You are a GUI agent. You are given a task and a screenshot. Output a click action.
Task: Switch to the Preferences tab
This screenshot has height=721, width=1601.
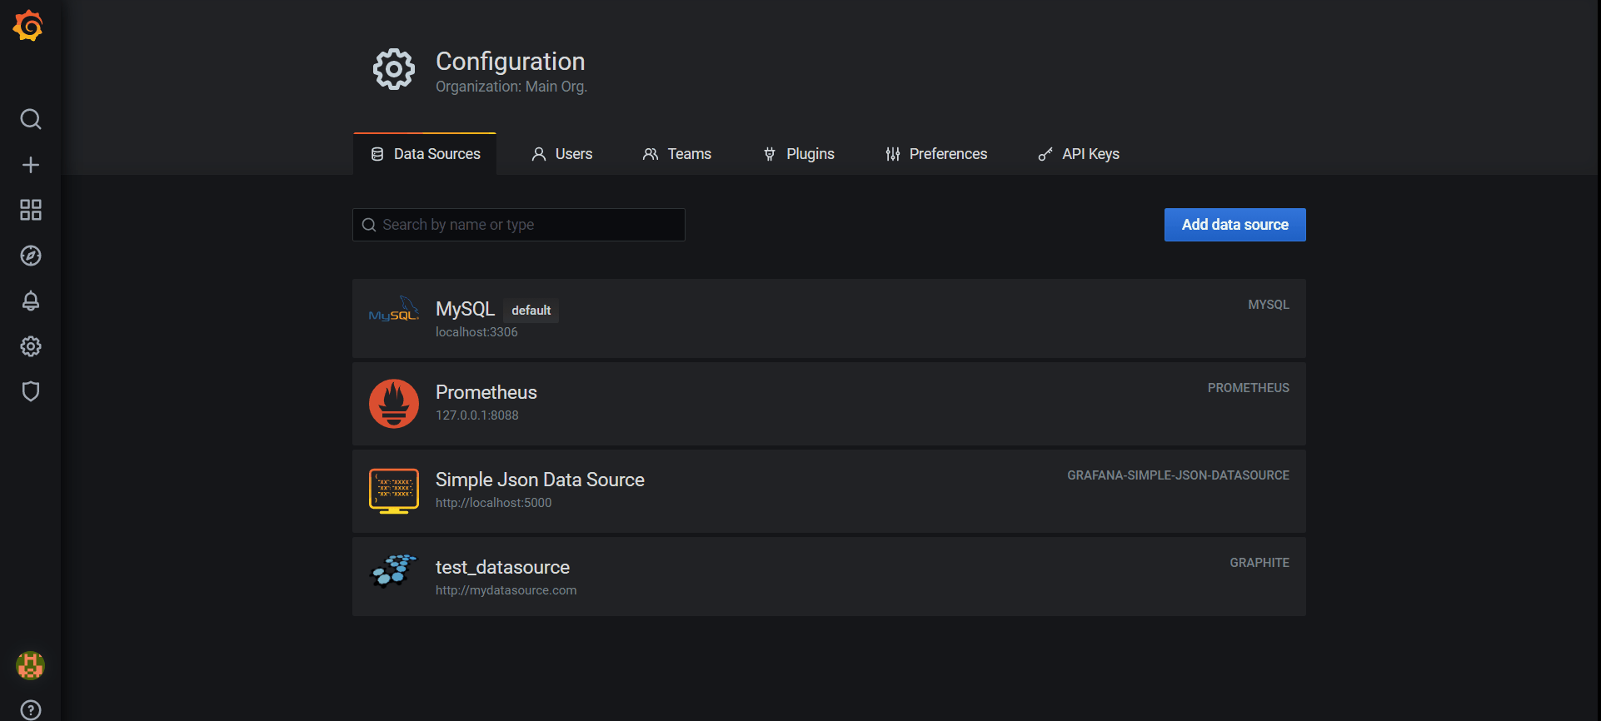click(x=936, y=154)
